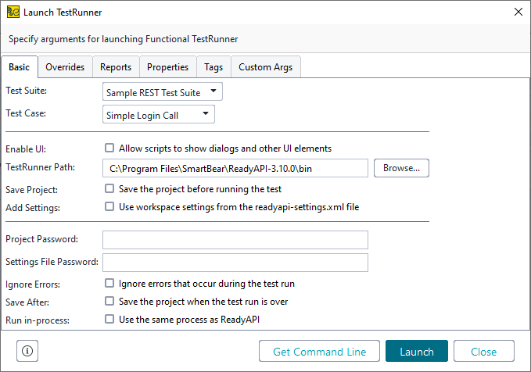Click the TestRunner Path input field

click(x=235, y=168)
